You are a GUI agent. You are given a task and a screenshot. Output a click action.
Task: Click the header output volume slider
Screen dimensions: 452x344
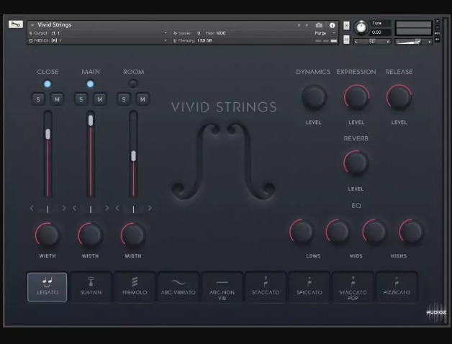[413, 42]
